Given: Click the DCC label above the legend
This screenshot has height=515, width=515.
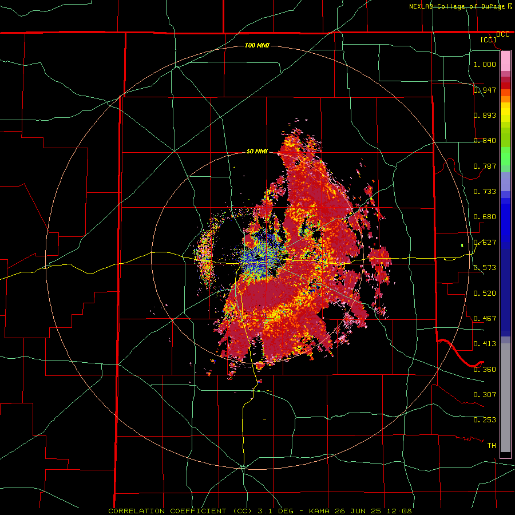Looking at the screenshot, I should (502, 34).
